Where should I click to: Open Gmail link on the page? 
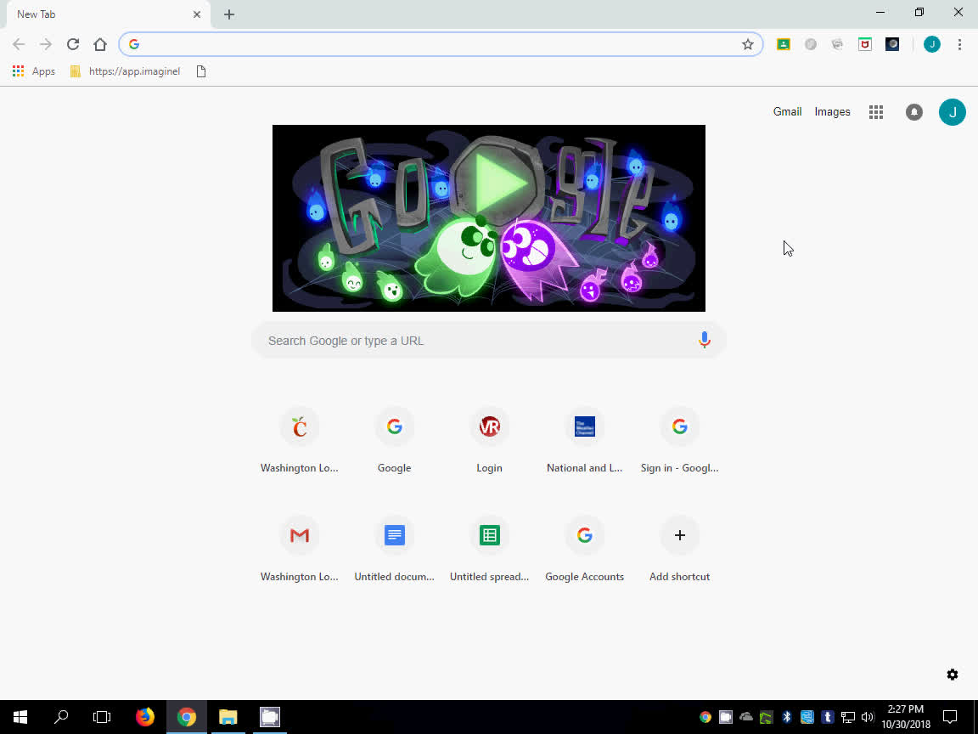pos(787,112)
